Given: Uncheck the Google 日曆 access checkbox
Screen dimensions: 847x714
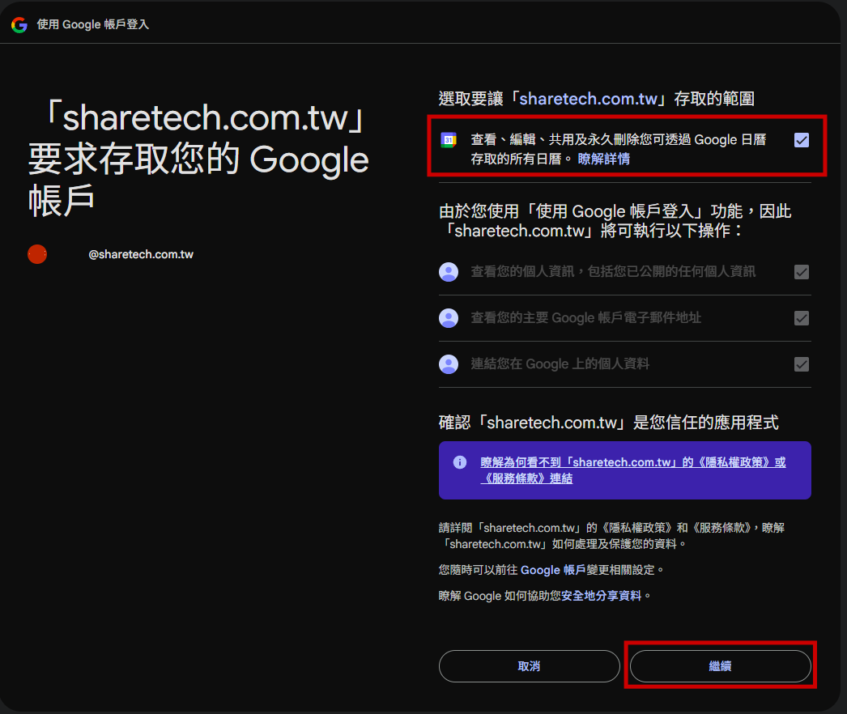Looking at the screenshot, I should pos(802,140).
